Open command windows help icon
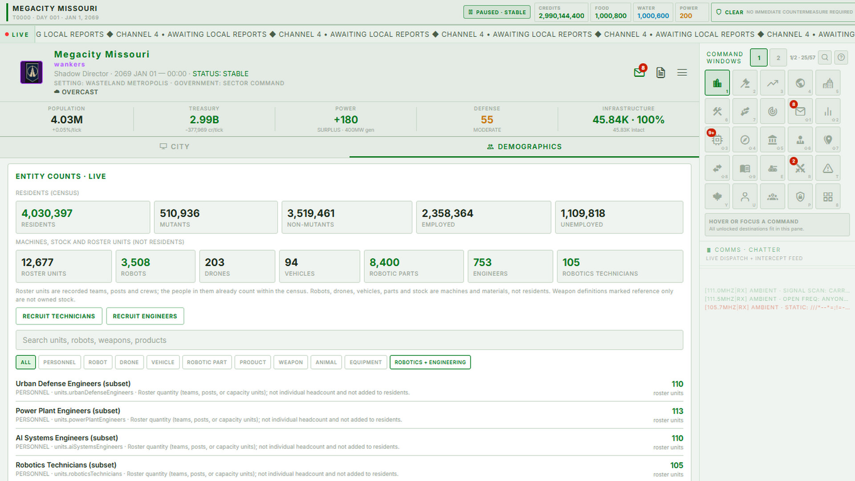Viewport: 855px width, 481px height. (841, 57)
